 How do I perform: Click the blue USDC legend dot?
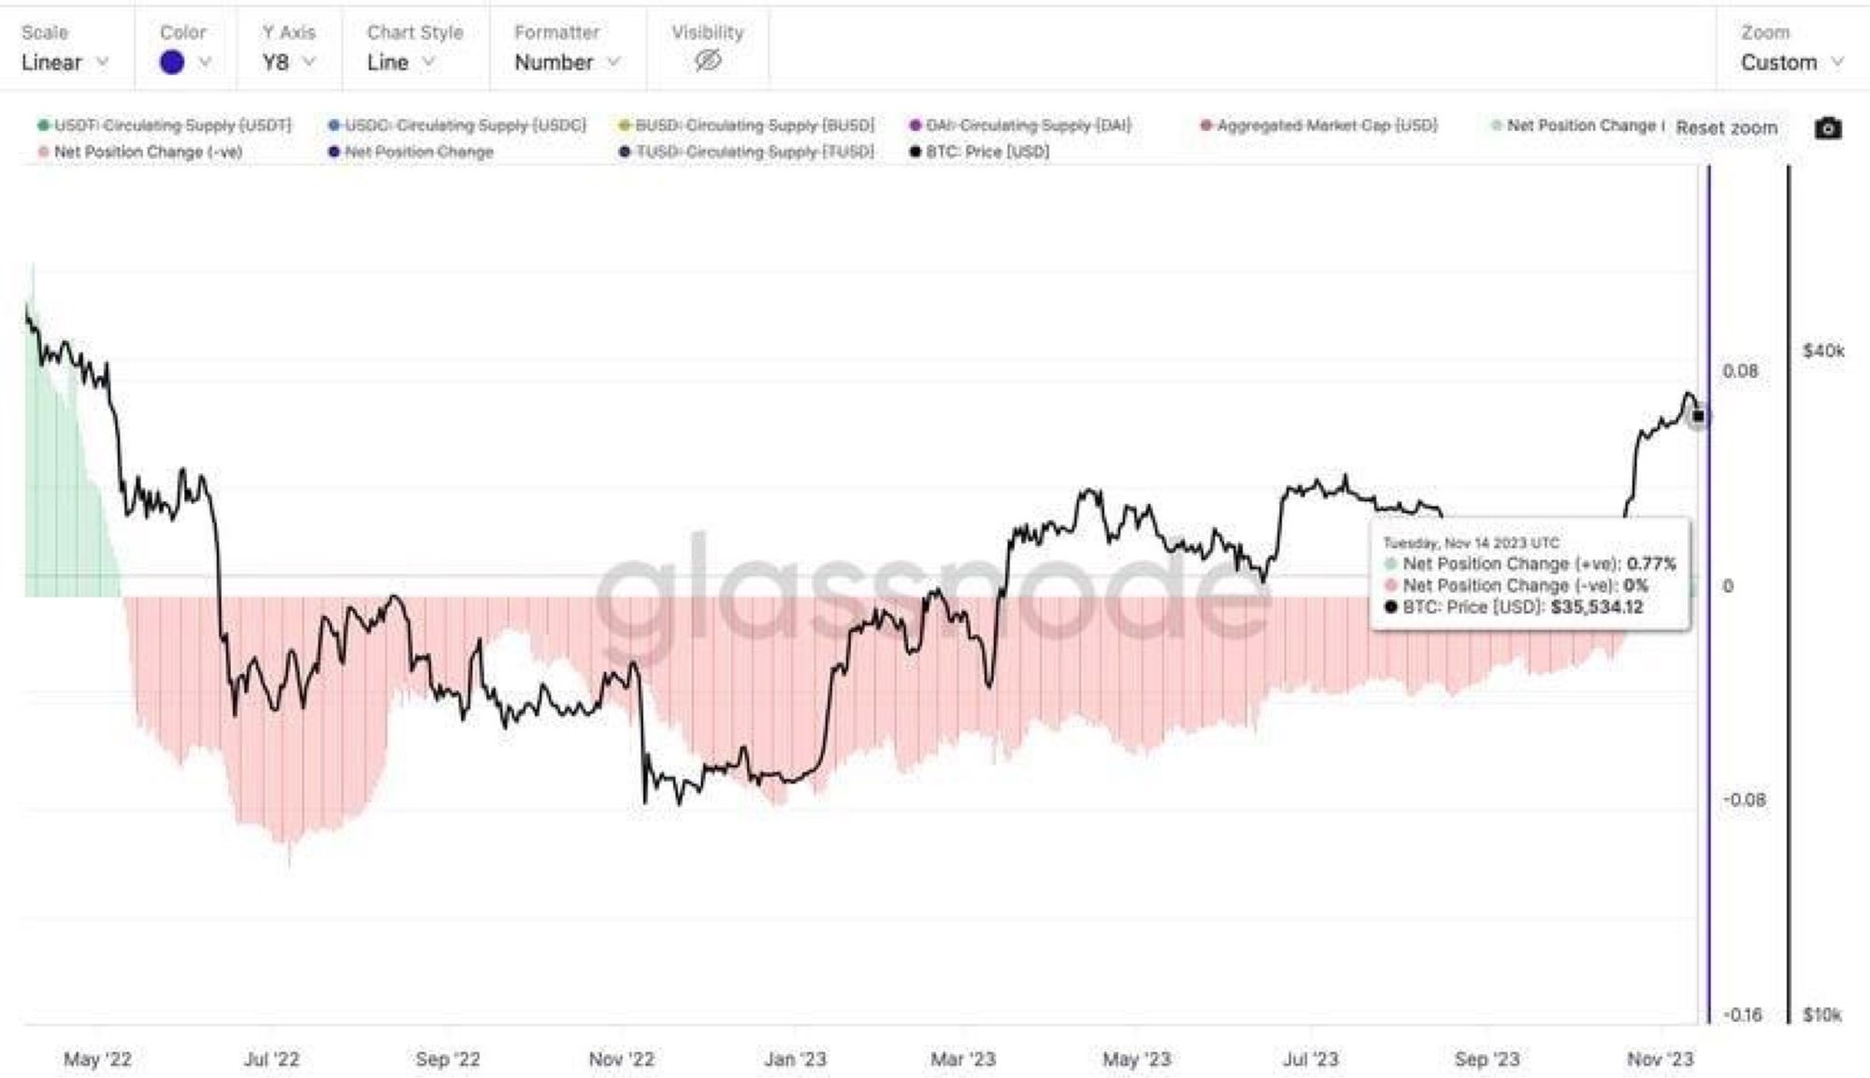(x=333, y=124)
